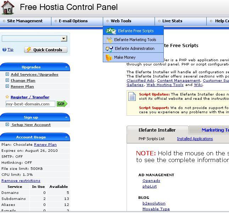This screenshot has width=229, height=213.
Task: Click the green GO! button
Action: (62, 104)
